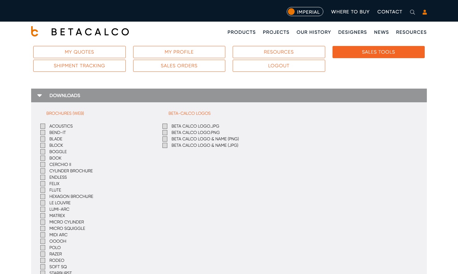Select the Book checkbox
Image resolution: width=458 pixels, height=274 pixels.
43,158
